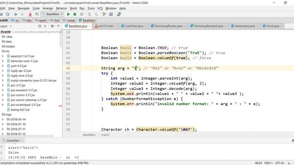Switch to Point.java tab

tap(273, 26)
